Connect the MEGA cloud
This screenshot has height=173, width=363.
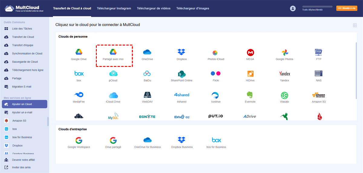click(x=250, y=52)
